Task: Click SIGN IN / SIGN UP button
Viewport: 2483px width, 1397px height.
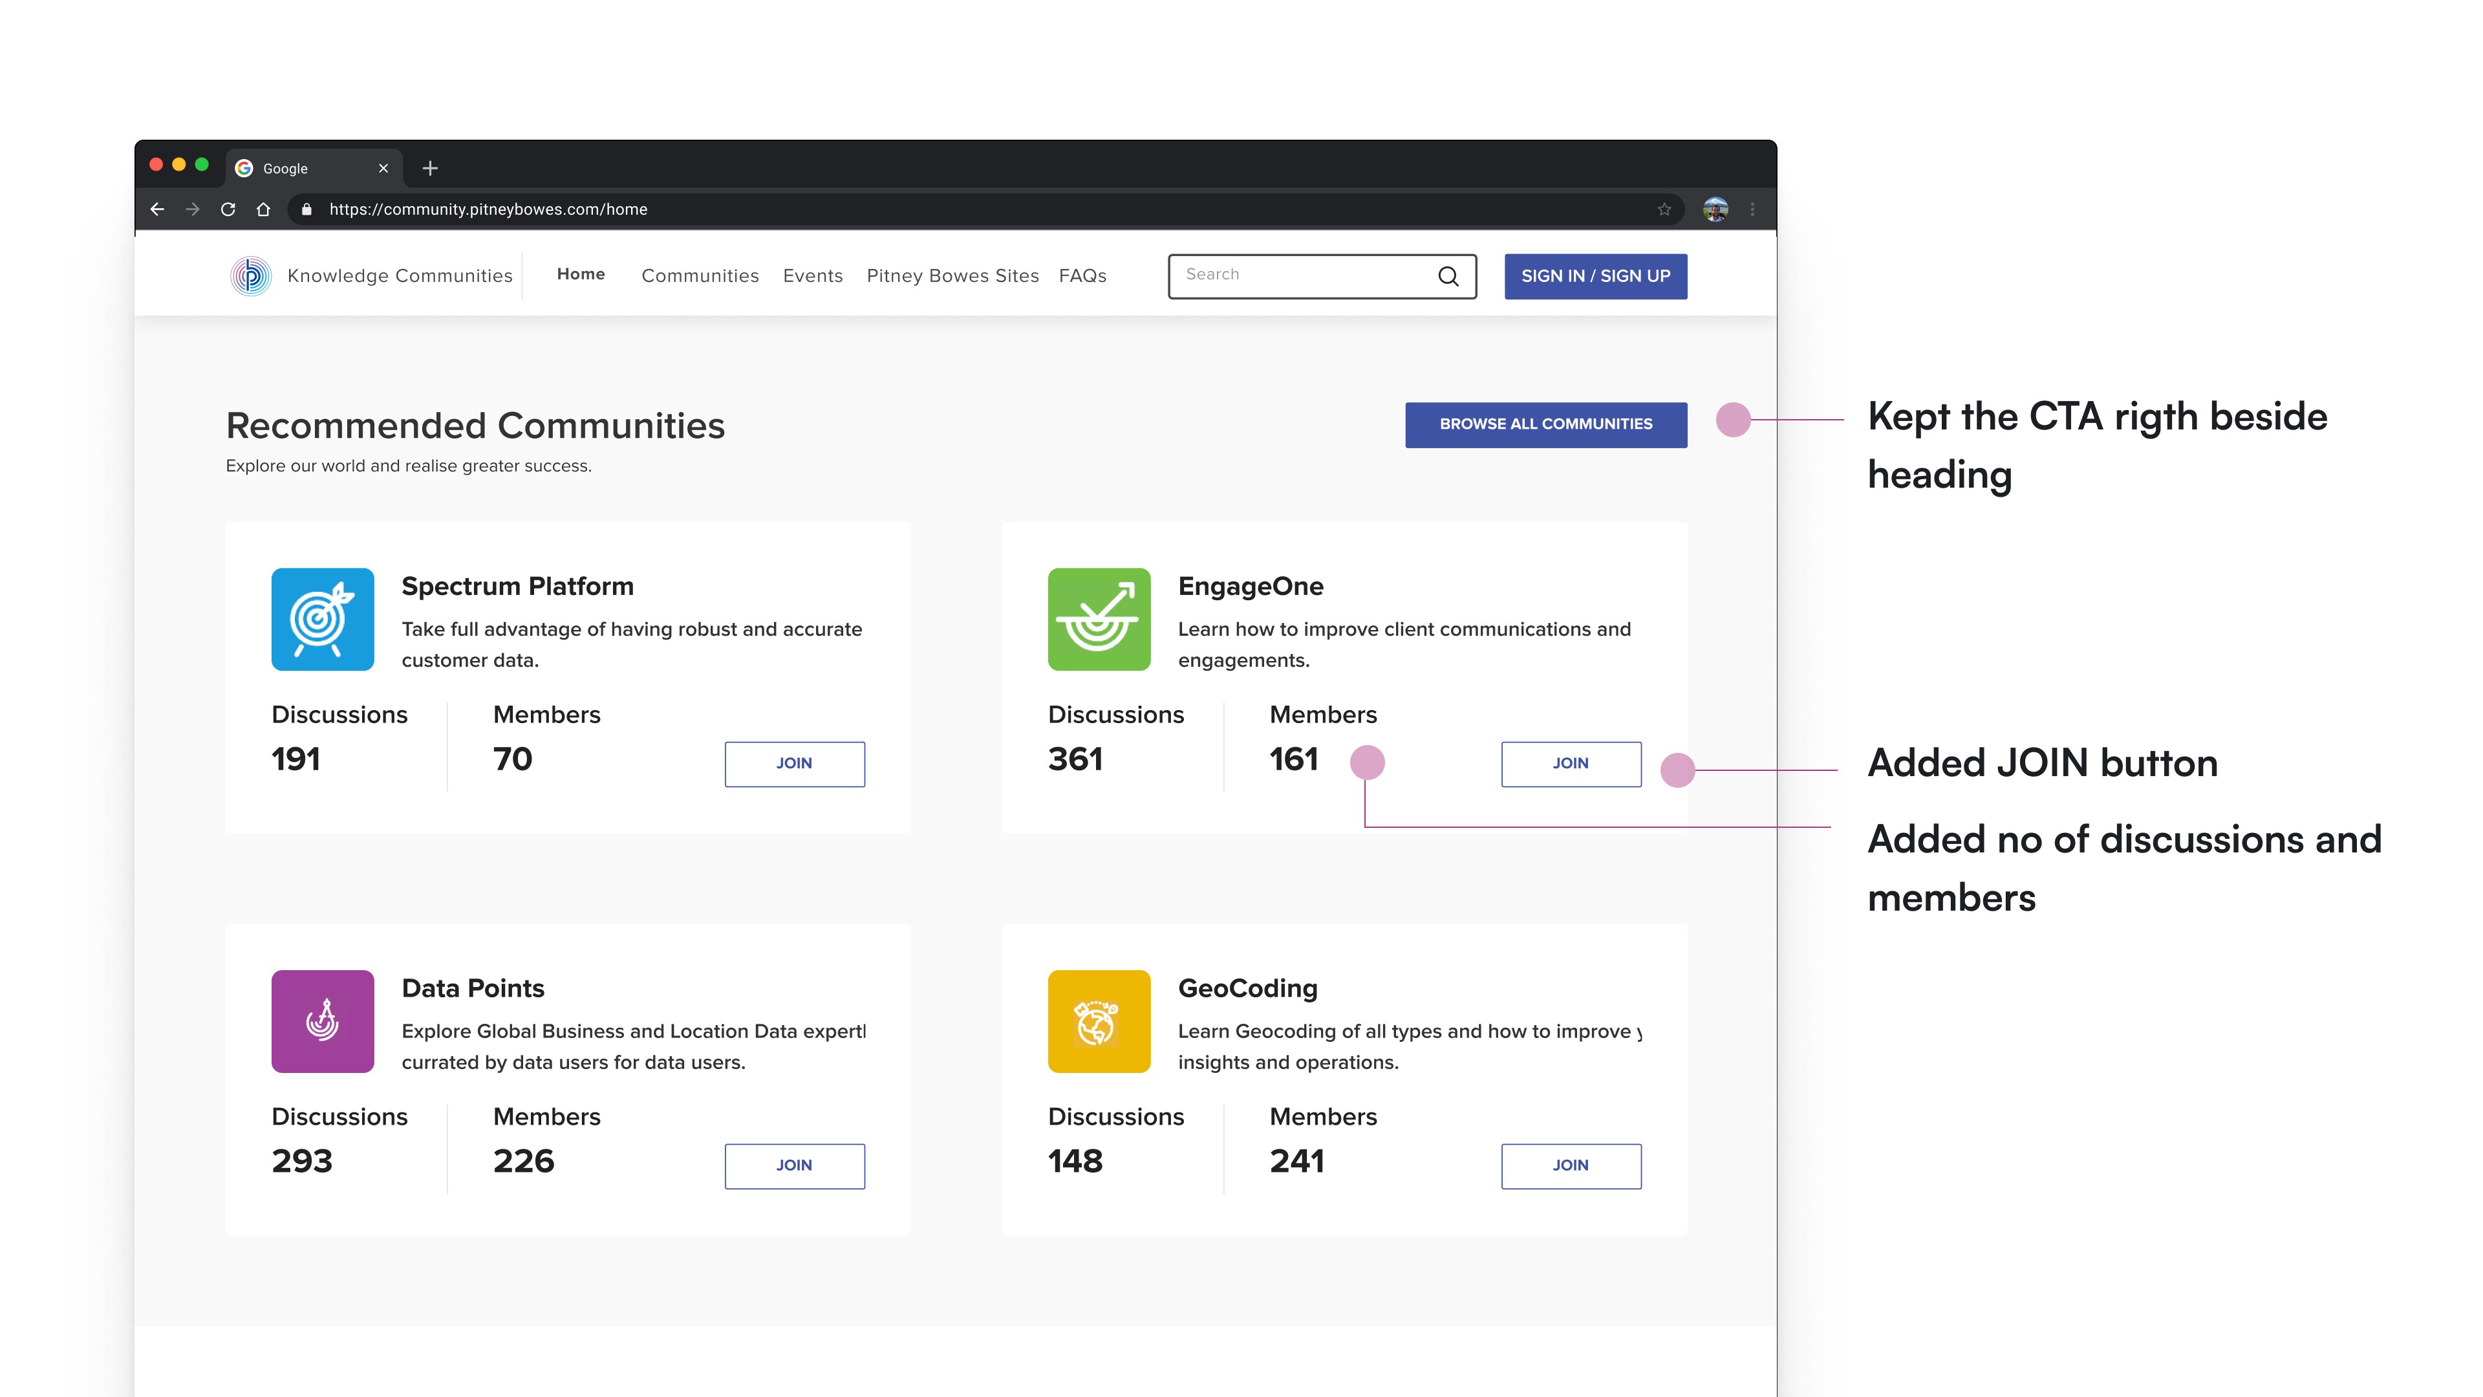Action: pyautogui.click(x=1595, y=276)
